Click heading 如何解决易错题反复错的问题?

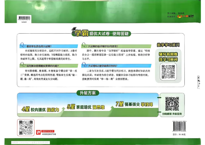pos(43,66)
